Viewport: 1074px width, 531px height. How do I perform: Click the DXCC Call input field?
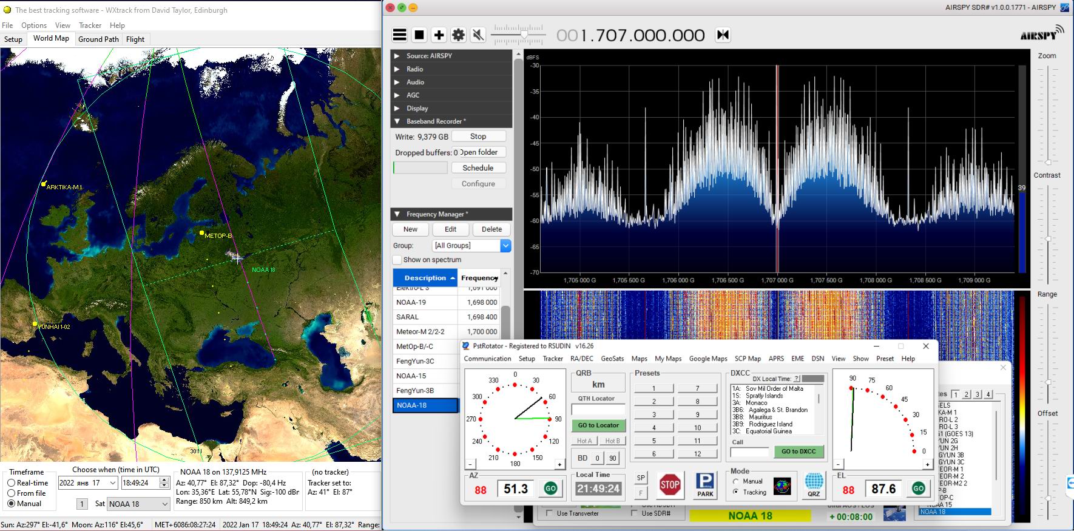[750, 452]
